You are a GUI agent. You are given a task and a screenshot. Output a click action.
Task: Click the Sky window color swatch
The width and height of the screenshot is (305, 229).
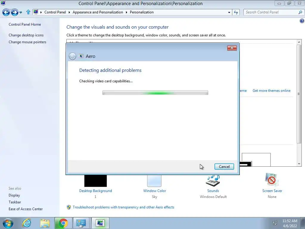coord(154,181)
